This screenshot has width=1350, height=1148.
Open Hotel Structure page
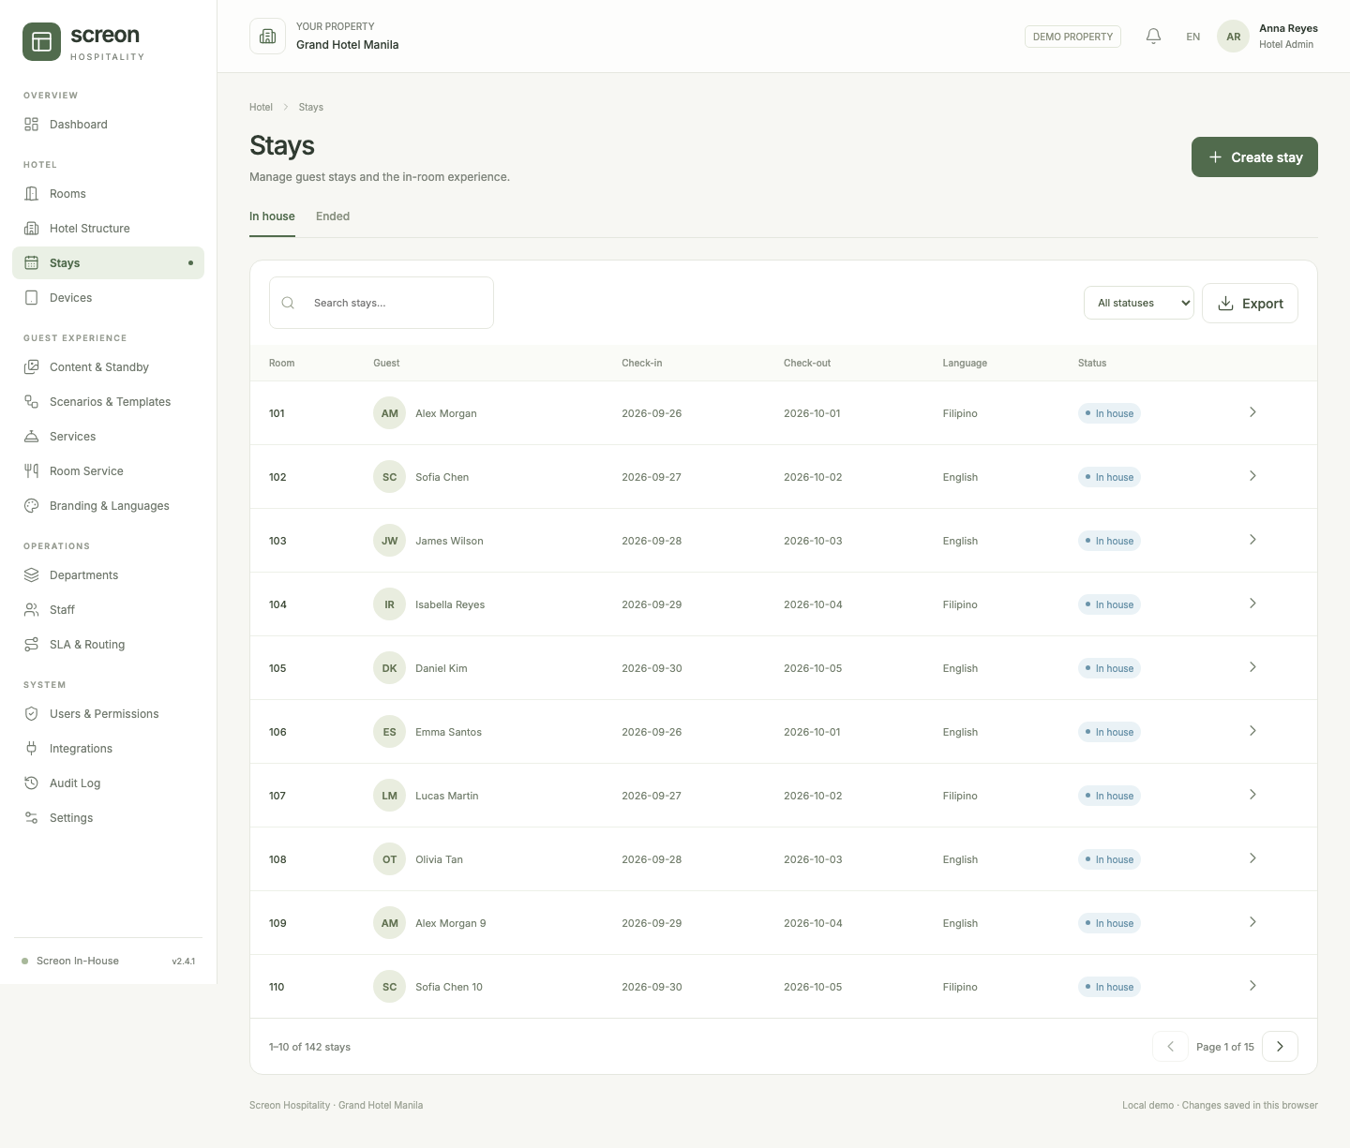tap(109, 229)
